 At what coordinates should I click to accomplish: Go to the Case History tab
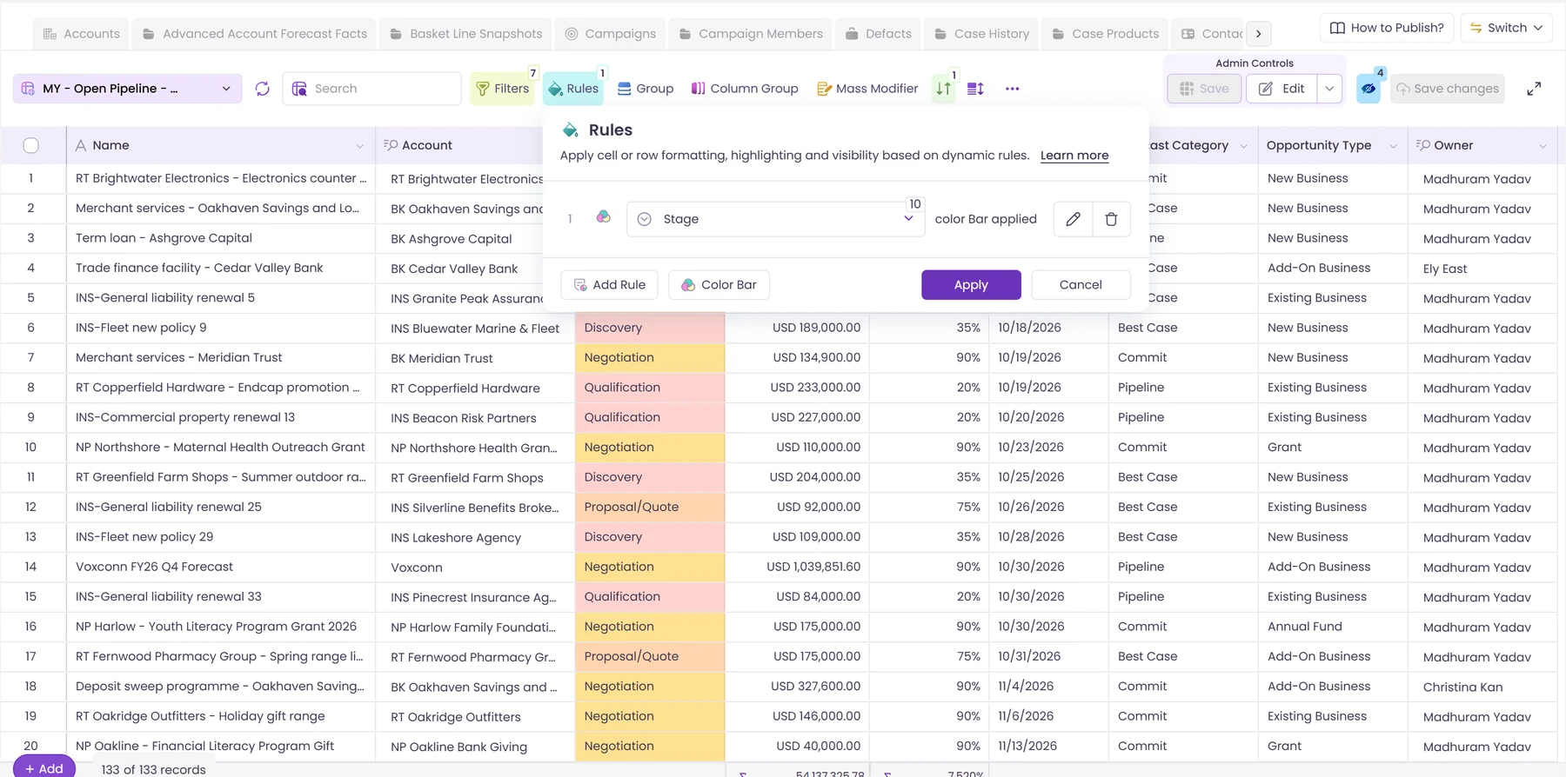click(981, 34)
